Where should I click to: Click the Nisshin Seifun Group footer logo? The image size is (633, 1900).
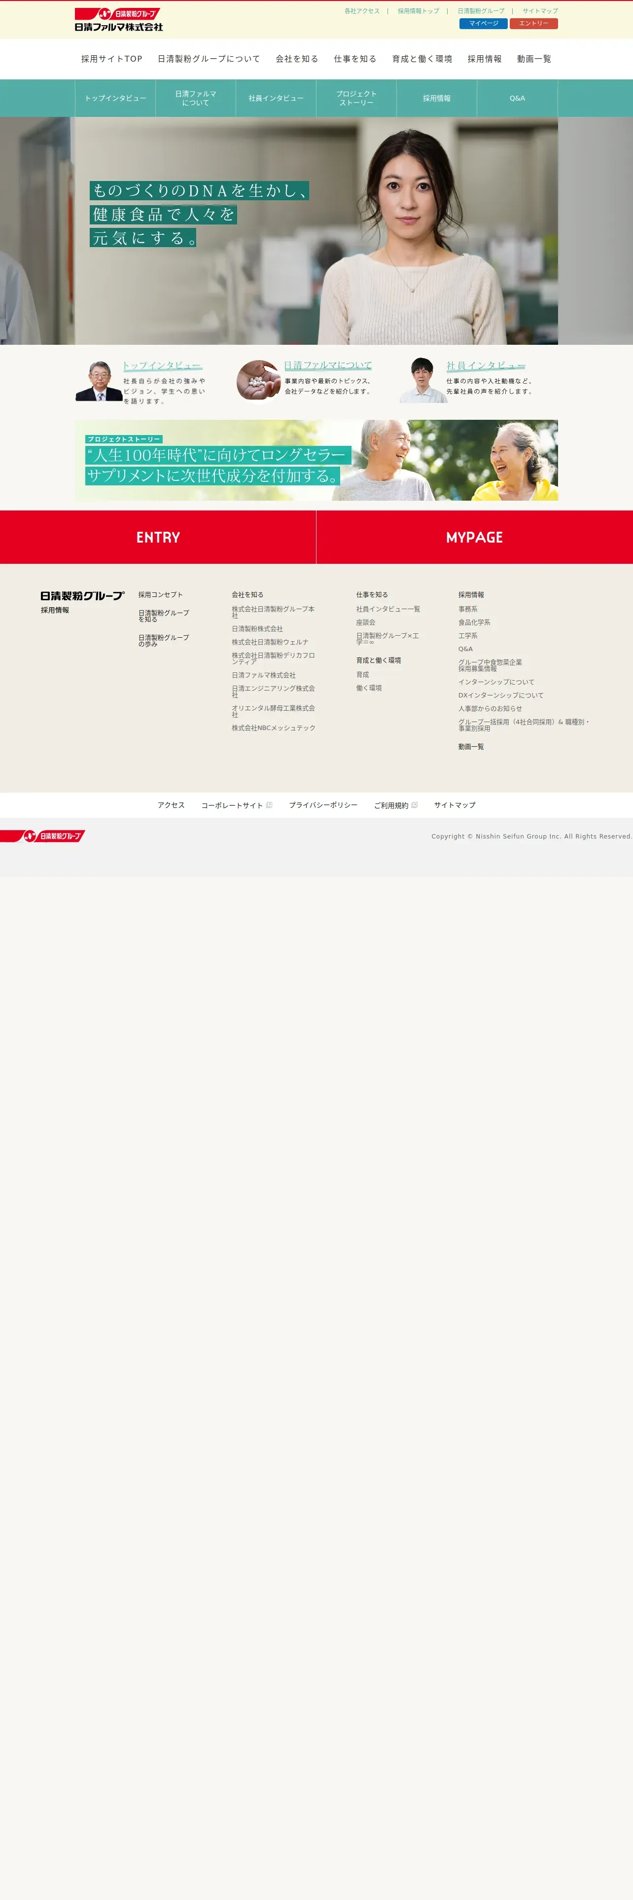[43, 836]
